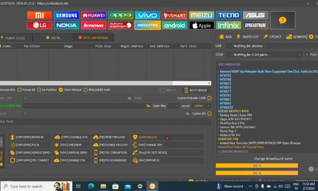Select the Infinix brand logo

click(229, 25)
